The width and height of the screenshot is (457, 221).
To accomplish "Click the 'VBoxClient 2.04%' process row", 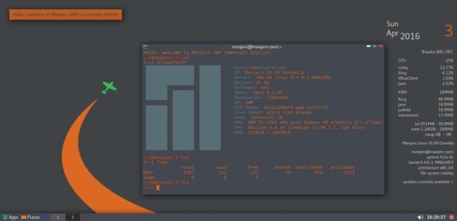I will click(425, 78).
